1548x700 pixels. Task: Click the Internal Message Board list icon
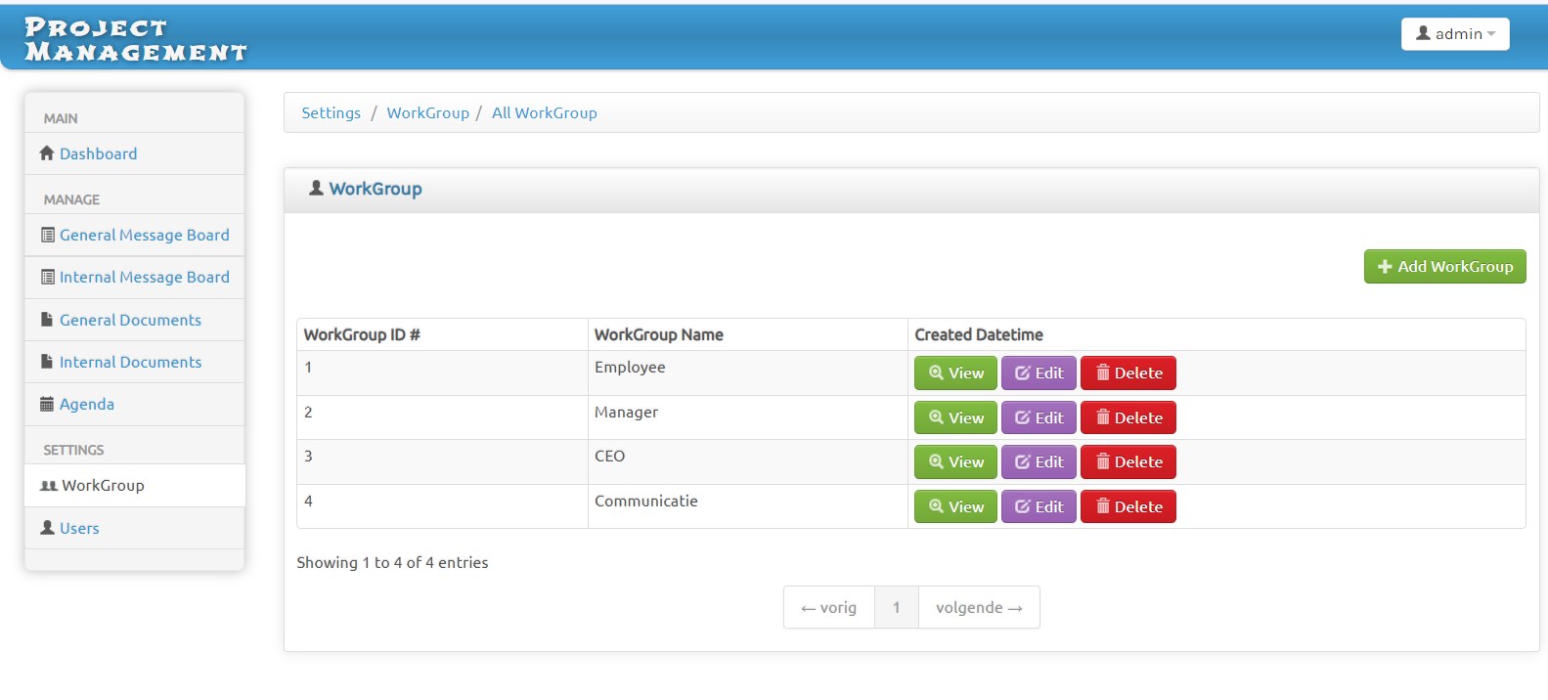[48, 278]
